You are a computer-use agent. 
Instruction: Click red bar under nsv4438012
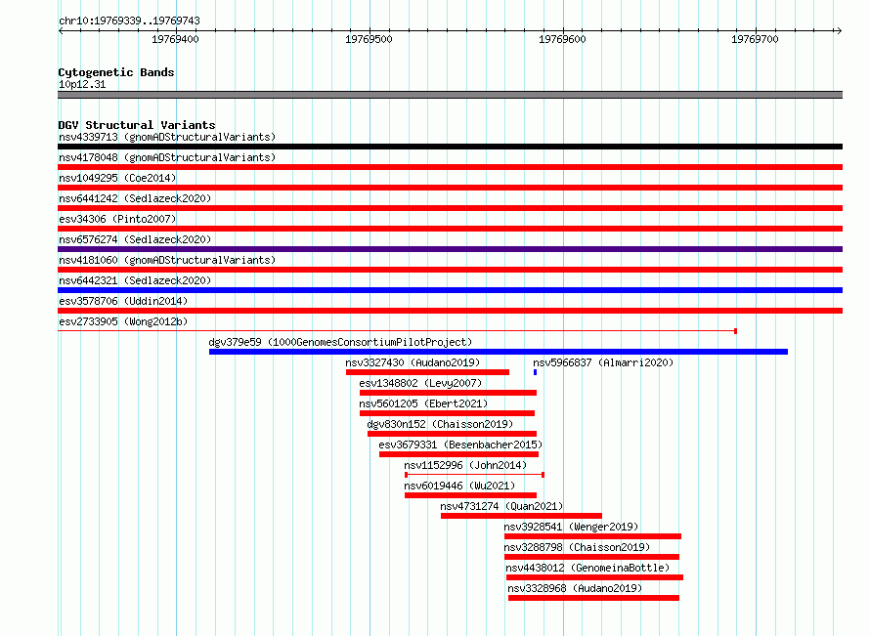594,577
